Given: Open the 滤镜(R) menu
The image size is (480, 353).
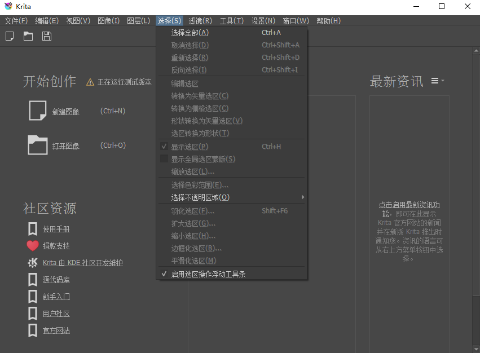Looking at the screenshot, I should (x=200, y=21).
